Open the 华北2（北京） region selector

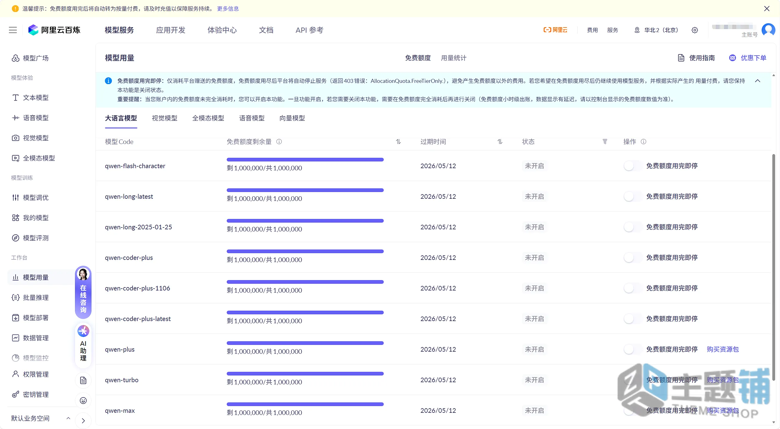(x=657, y=30)
